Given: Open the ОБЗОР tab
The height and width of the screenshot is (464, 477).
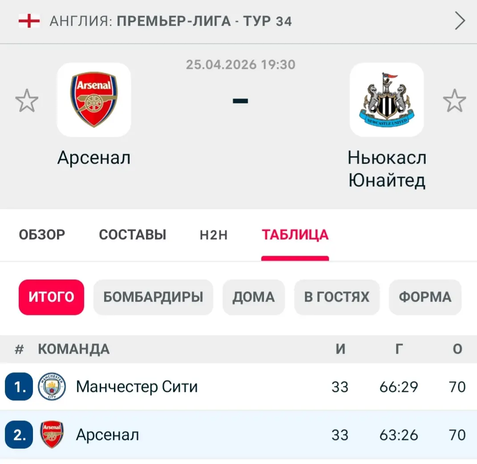Looking at the screenshot, I should pos(42,235).
